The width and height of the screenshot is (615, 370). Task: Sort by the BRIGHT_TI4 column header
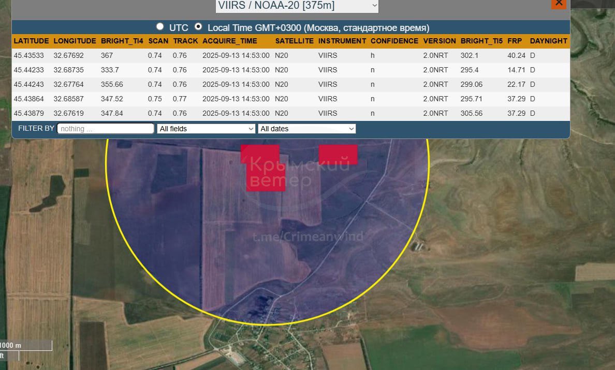[122, 41]
